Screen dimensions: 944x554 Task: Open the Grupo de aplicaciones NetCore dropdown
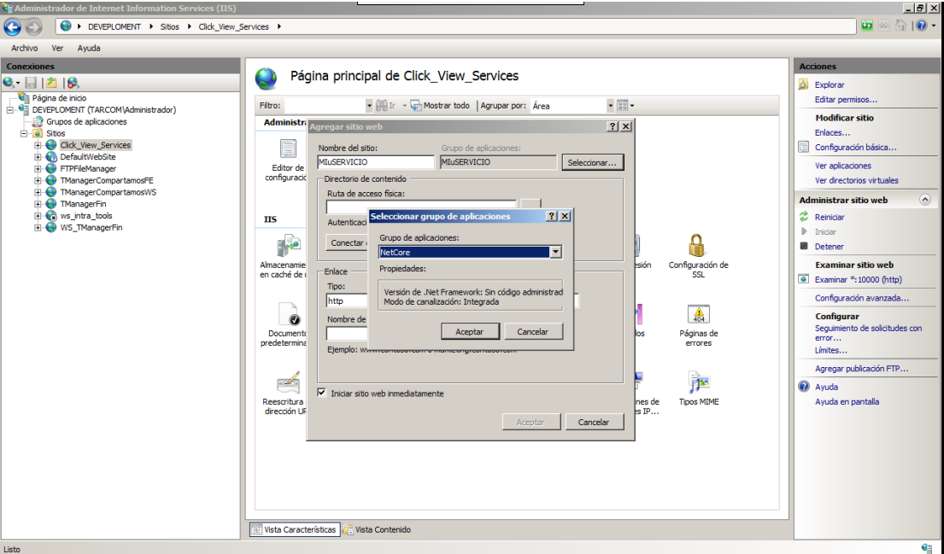coord(555,252)
